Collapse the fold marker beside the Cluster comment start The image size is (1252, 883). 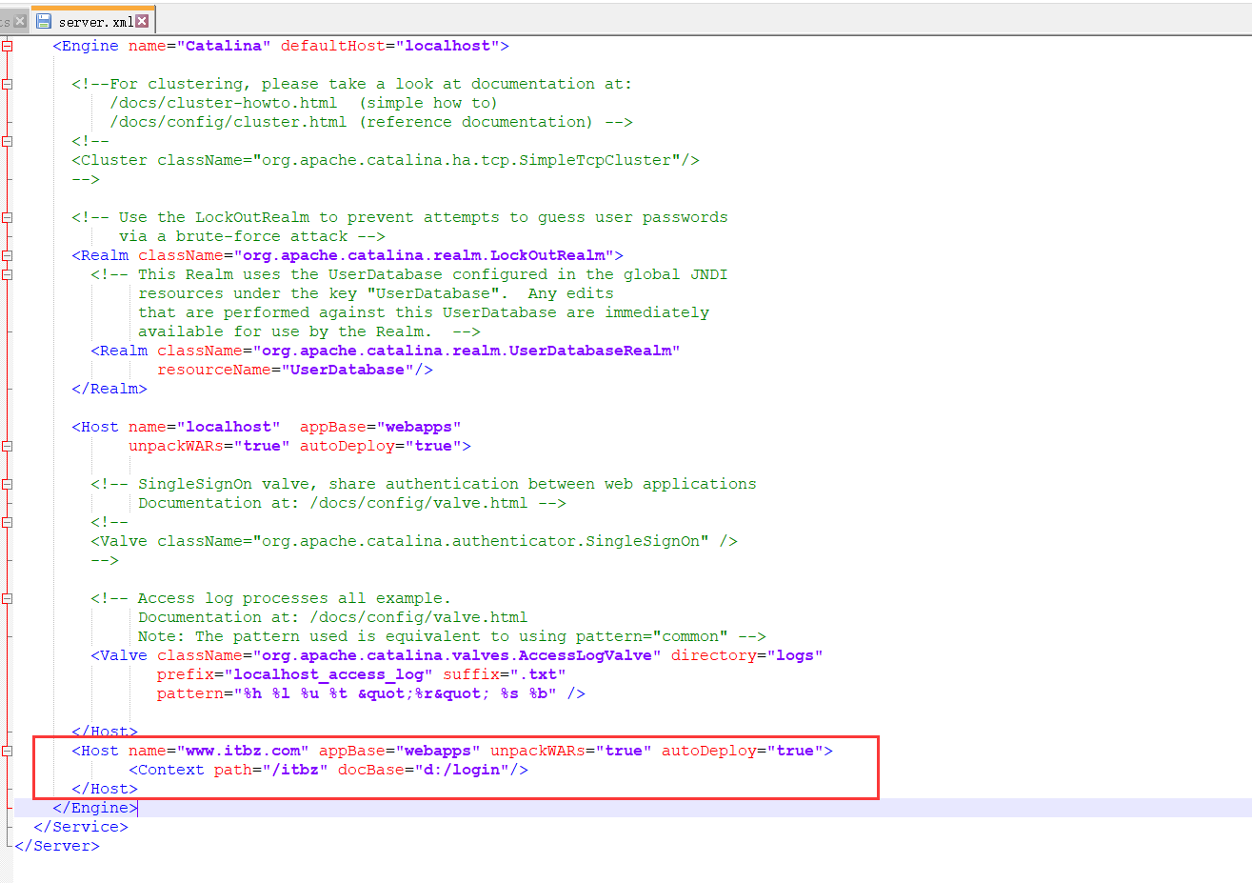point(7,141)
